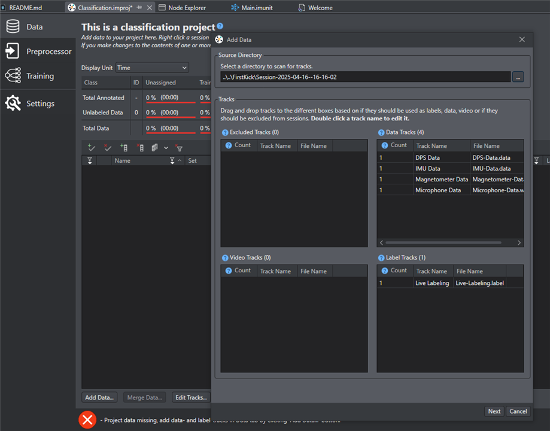This screenshot has height=431, width=550.
Task: Click Track Name header in Excluded Tracks
Action: tap(277, 145)
